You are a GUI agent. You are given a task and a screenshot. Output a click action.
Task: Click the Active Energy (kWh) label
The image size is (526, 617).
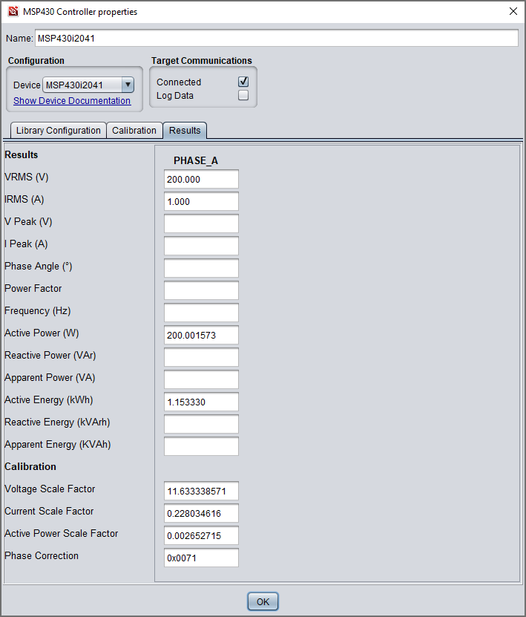pos(49,399)
